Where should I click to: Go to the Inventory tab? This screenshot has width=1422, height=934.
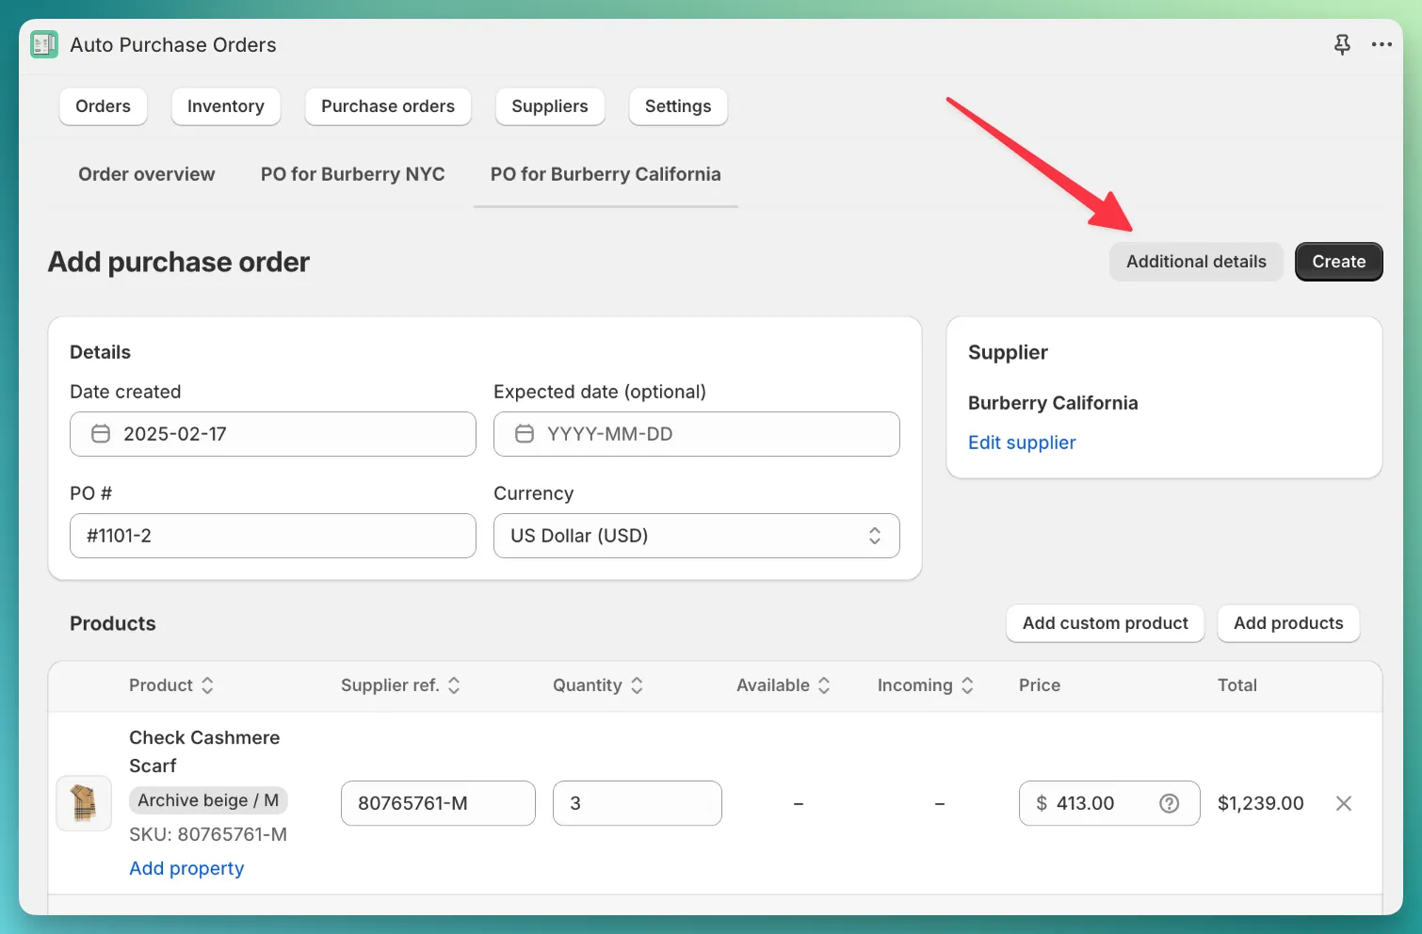[x=226, y=106]
